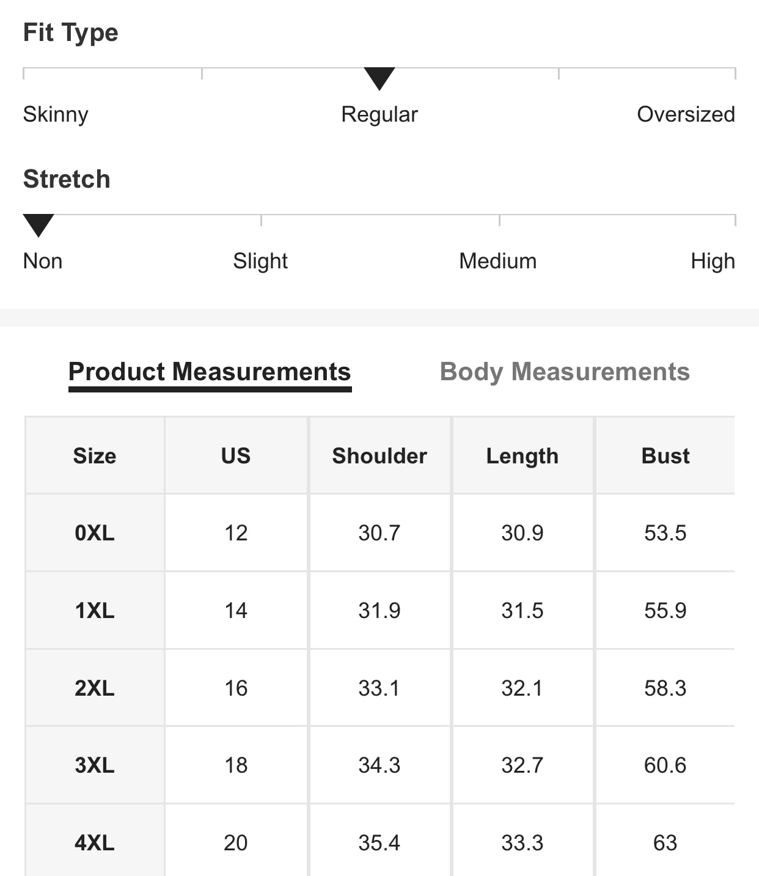Click the High stretch label
759x876 pixels.
pos(713,261)
